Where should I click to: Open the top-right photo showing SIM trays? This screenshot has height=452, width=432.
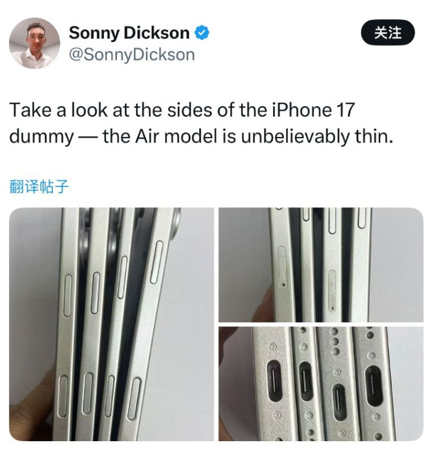321,264
